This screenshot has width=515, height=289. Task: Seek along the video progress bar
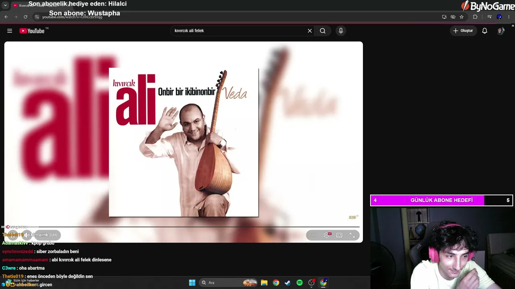coord(183,227)
